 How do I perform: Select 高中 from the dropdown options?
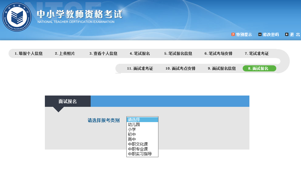[132, 139]
